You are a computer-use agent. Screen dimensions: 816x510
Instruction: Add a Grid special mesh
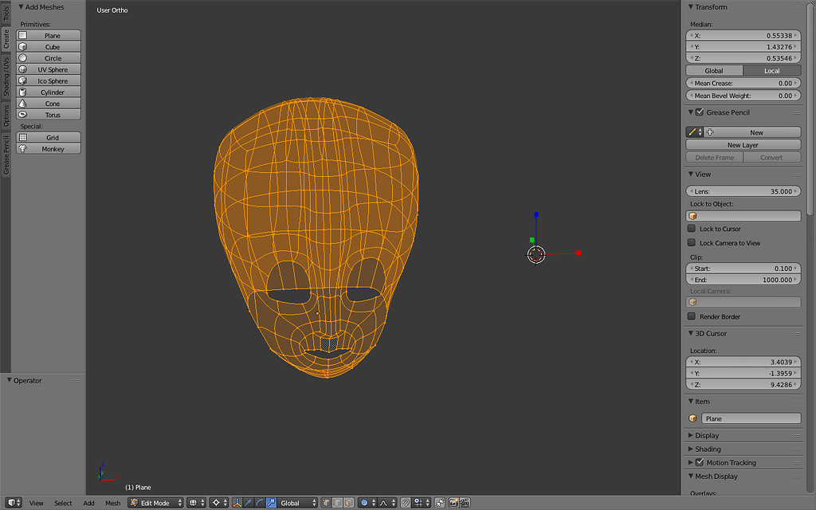point(49,137)
